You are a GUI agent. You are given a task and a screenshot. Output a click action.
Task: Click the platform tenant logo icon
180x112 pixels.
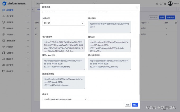(4, 3)
